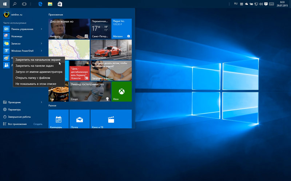Open the Movies & TV tile (Кино и ТВ)
This screenshot has height=181, width=291.
pyautogui.click(x=111, y=119)
